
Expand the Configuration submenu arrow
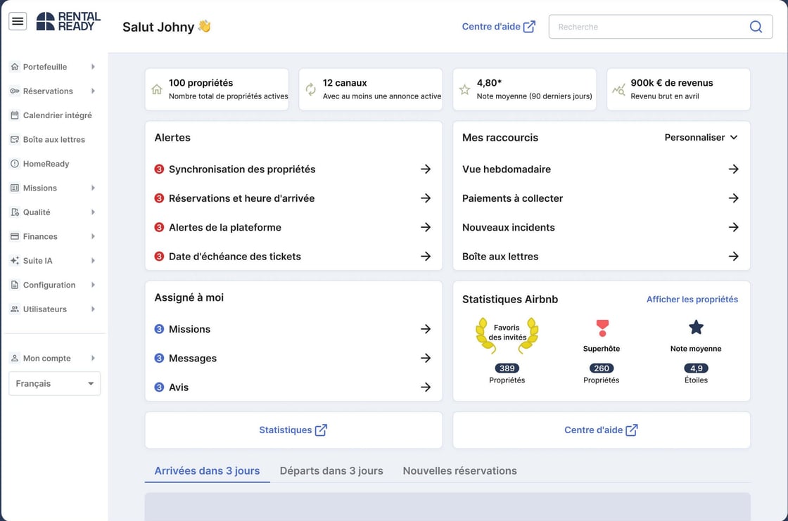[93, 285]
